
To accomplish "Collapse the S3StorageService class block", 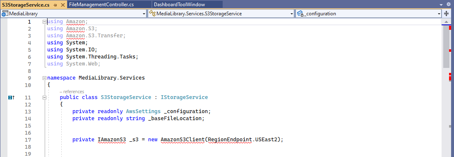I will coord(44,97).
